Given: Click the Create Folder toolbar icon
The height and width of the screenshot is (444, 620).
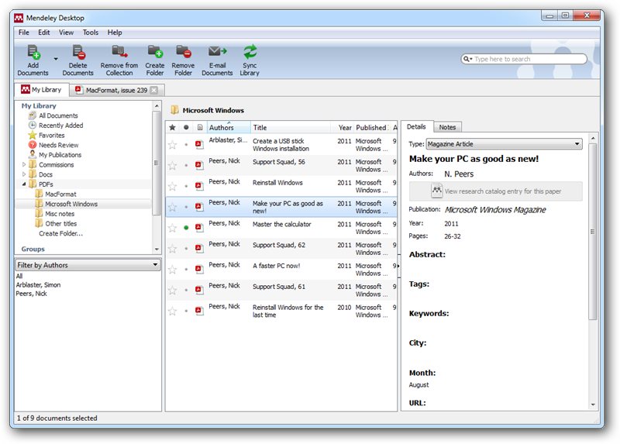Looking at the screenshot, I should (x=155, y=52).
